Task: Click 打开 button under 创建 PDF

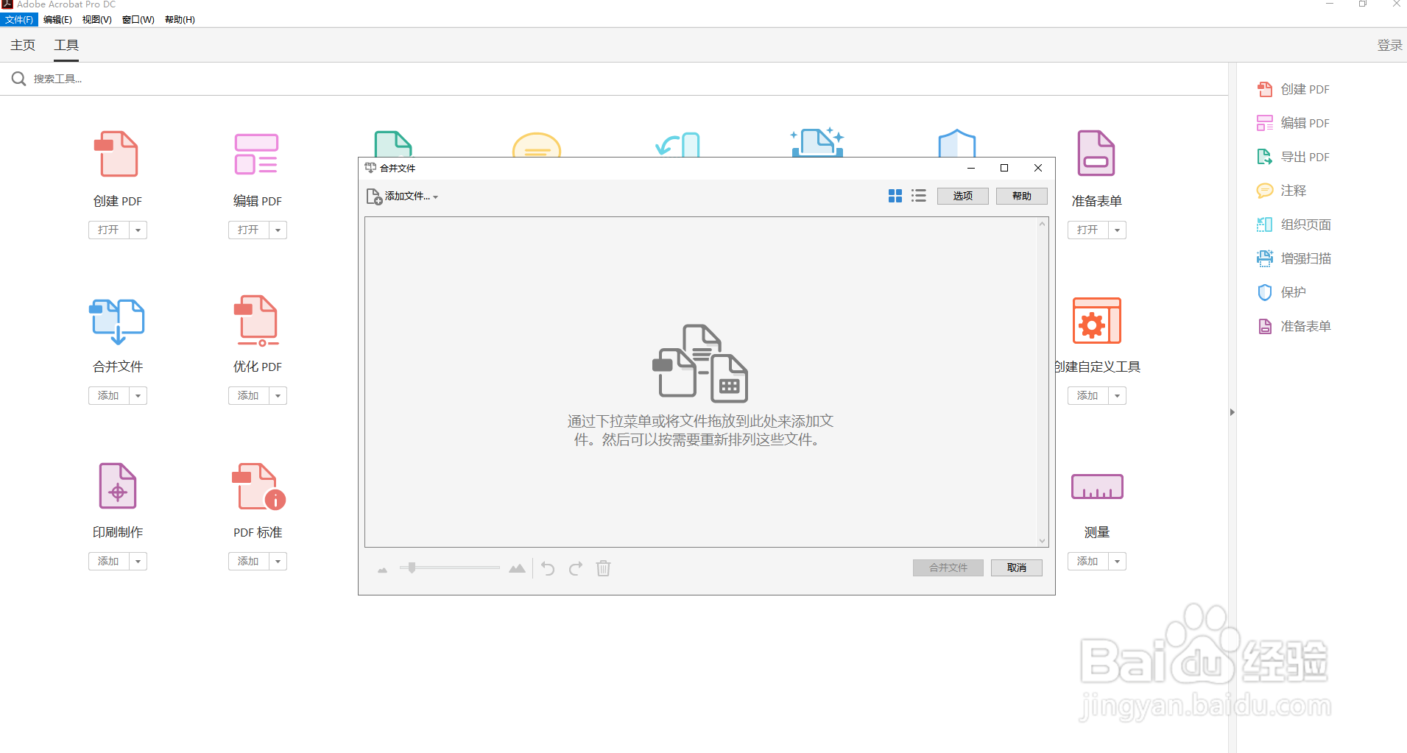Action: [x=109, y=230]
